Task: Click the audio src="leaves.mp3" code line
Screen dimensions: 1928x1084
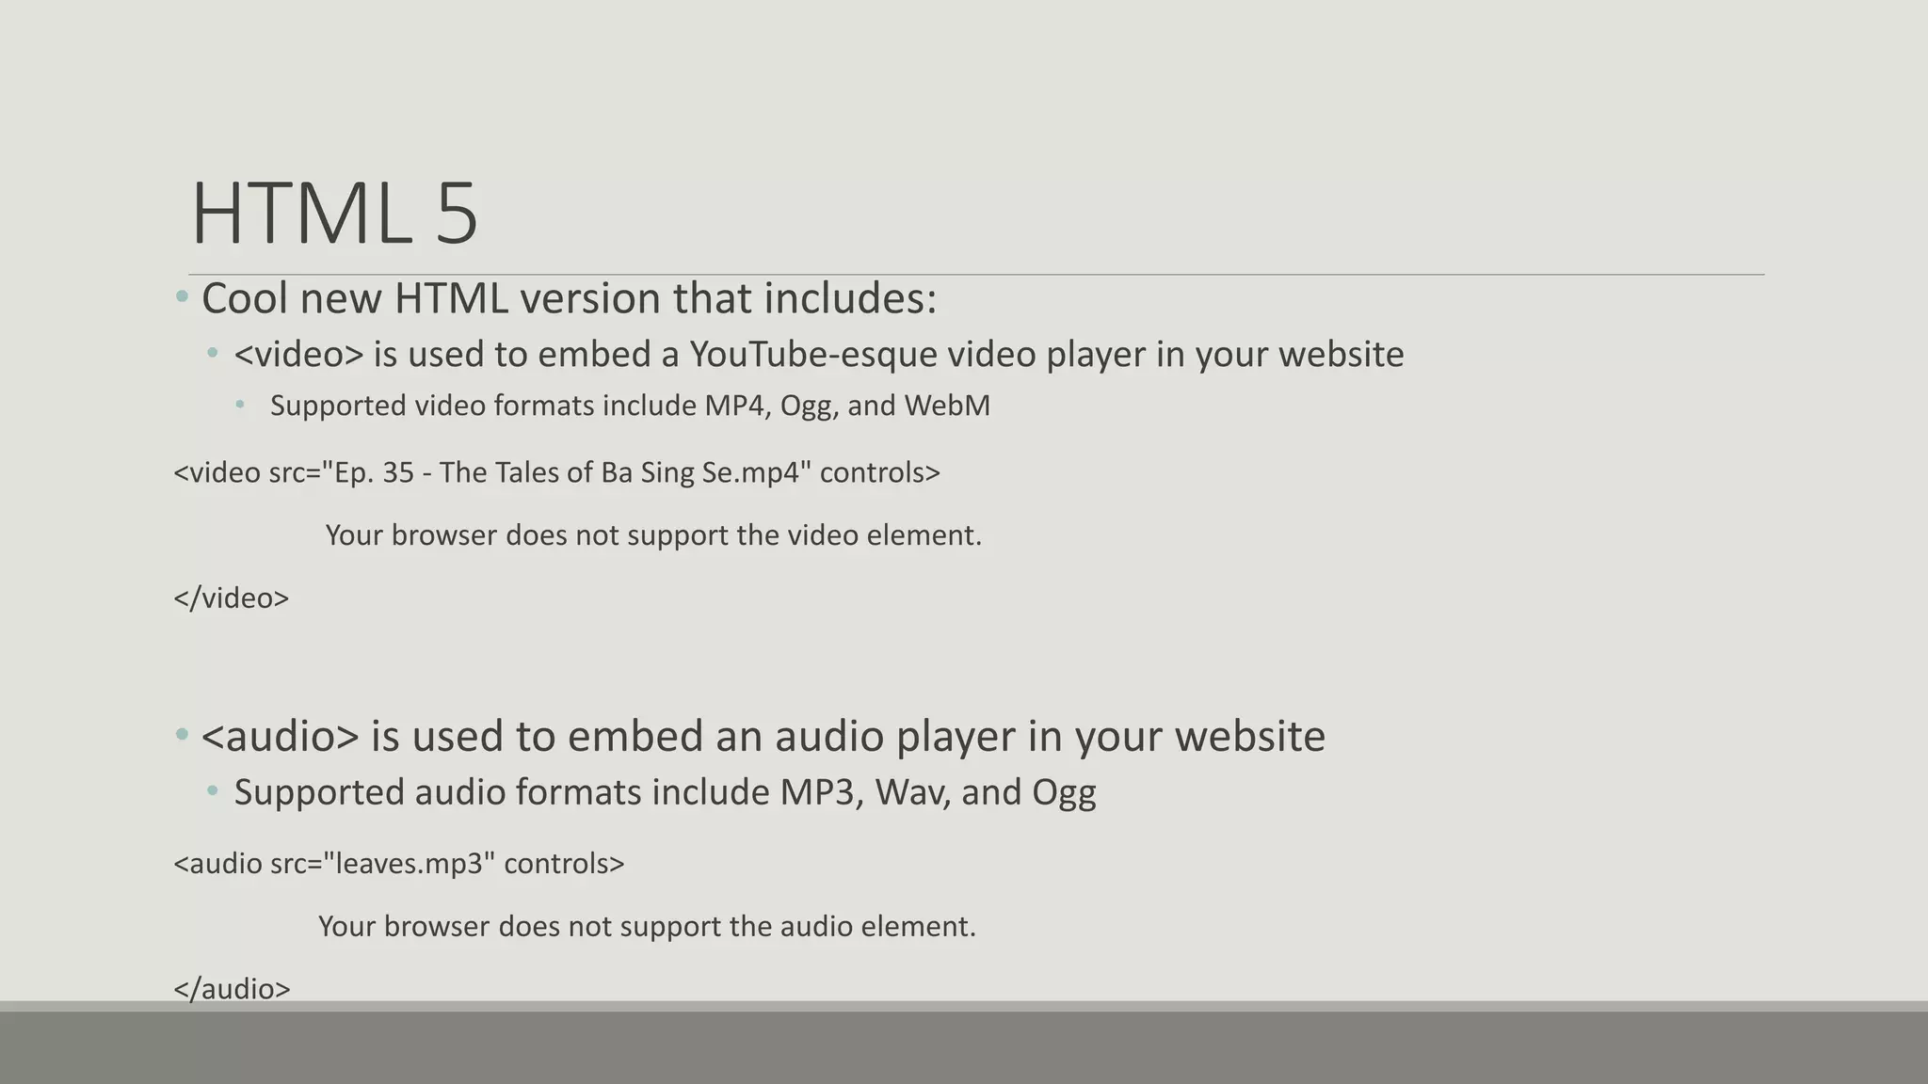Action: (x=399, y=864)
